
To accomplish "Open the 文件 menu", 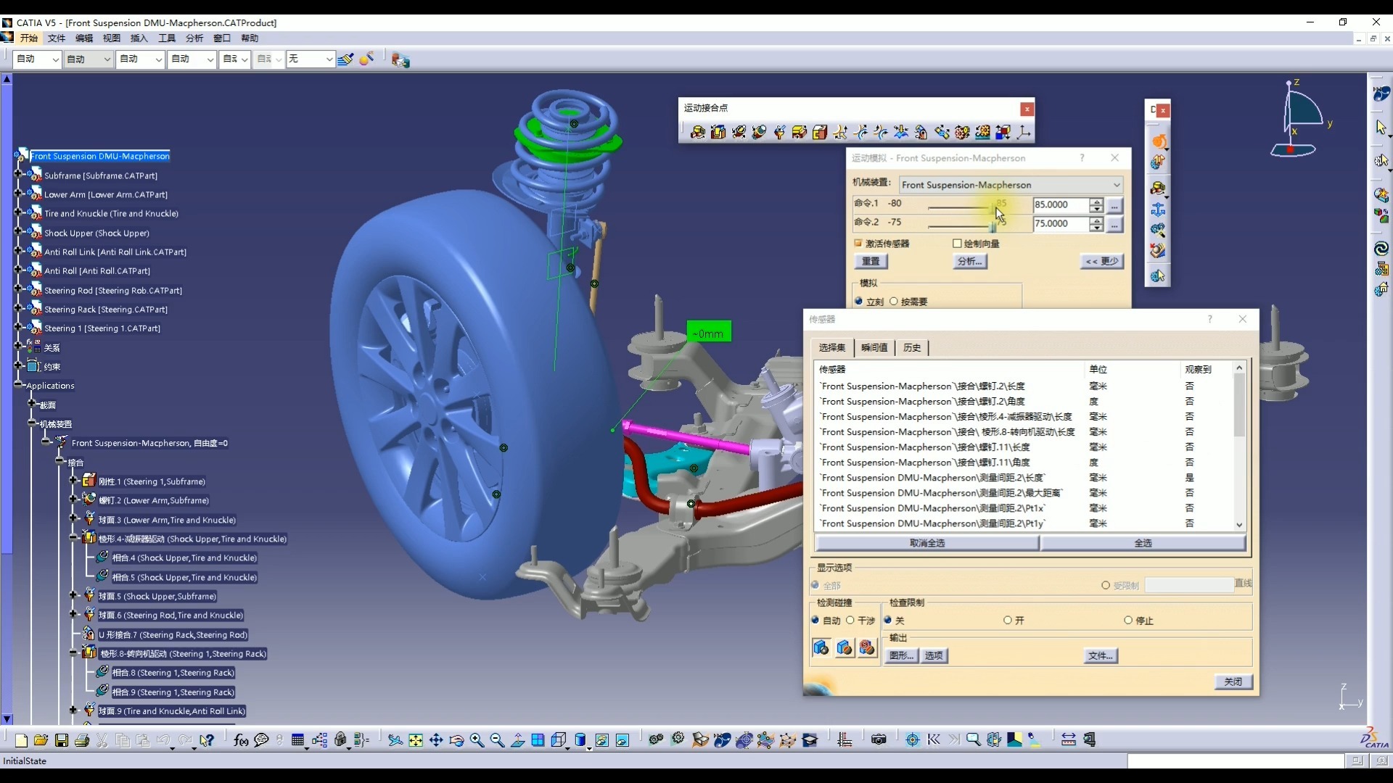I will click(57, 38).
